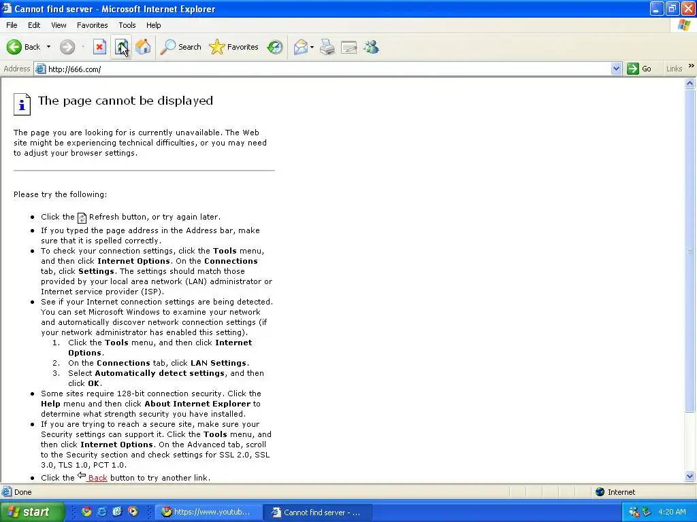Click the Windows flag logo at top right

pyautogui.click(x=684, y=25)
